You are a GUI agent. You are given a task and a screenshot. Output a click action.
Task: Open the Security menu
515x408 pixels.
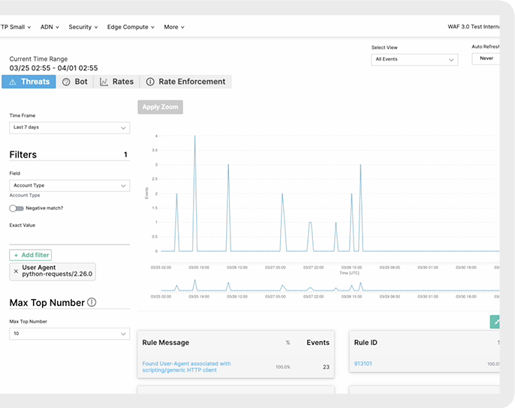(83, 27)
